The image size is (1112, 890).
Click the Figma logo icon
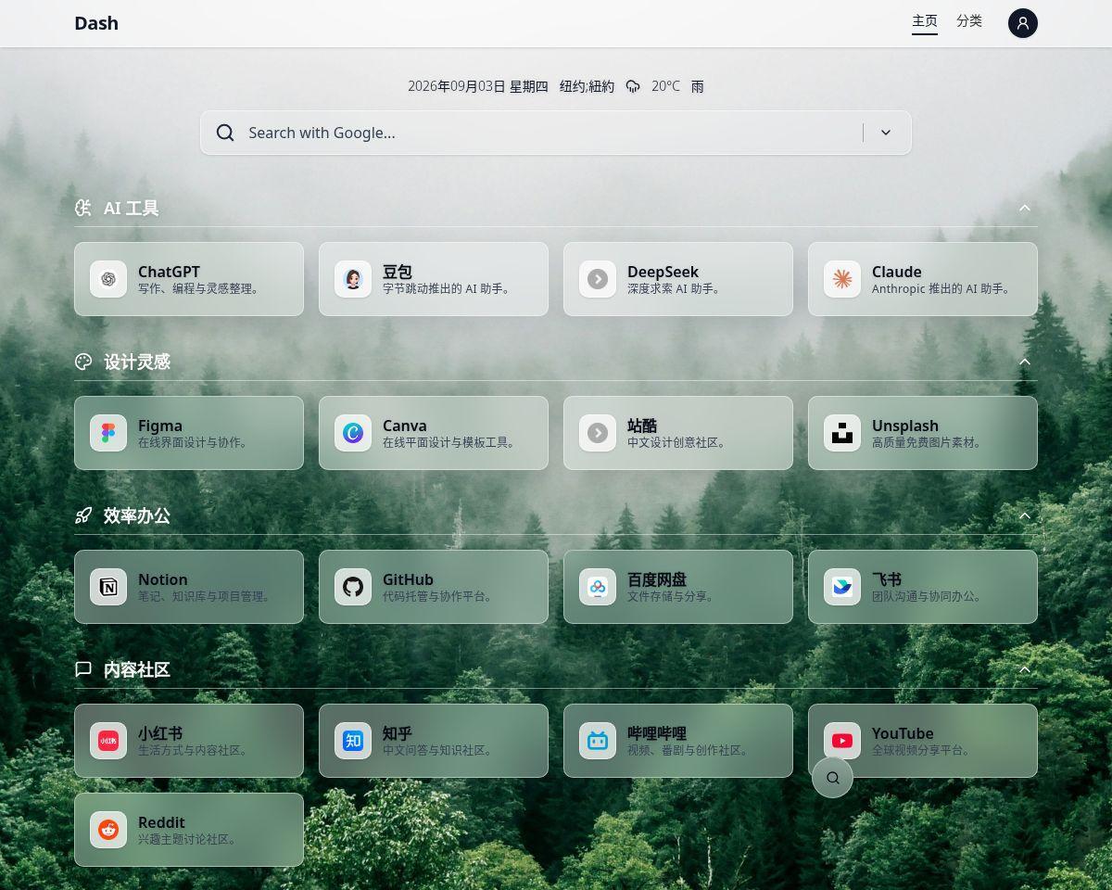108,433
